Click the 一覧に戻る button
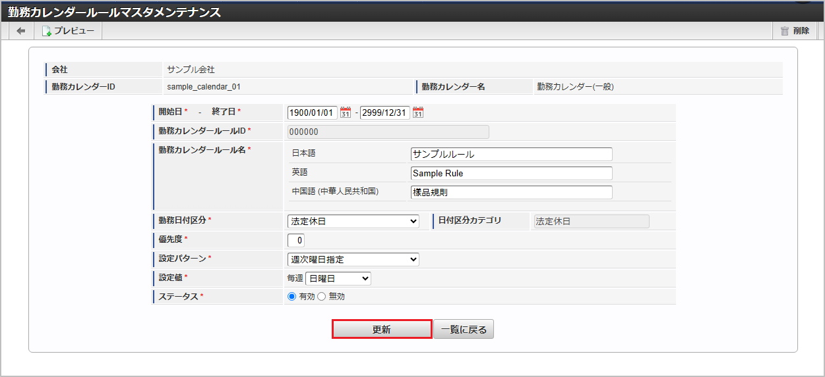 click(463, 330)
